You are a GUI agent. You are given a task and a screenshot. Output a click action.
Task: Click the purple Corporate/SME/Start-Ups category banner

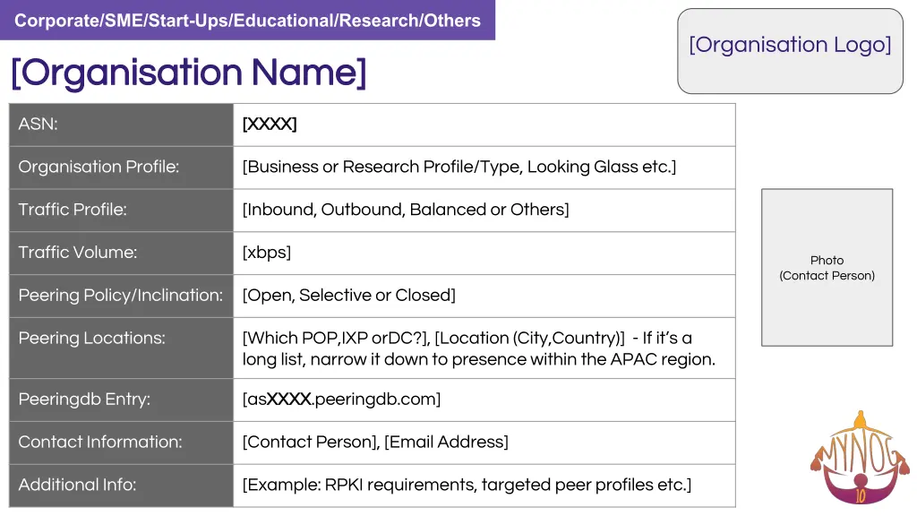[x=247, y=20]
